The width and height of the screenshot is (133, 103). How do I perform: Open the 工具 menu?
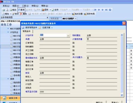[25, 6]
